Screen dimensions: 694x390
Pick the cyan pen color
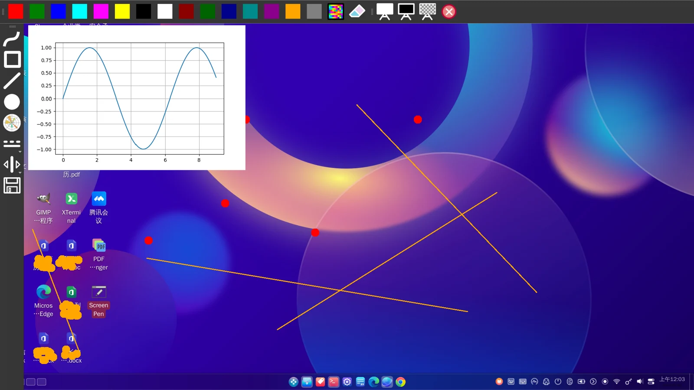[79, 11]
